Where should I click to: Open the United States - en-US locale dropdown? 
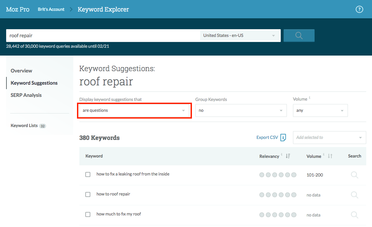239,36
